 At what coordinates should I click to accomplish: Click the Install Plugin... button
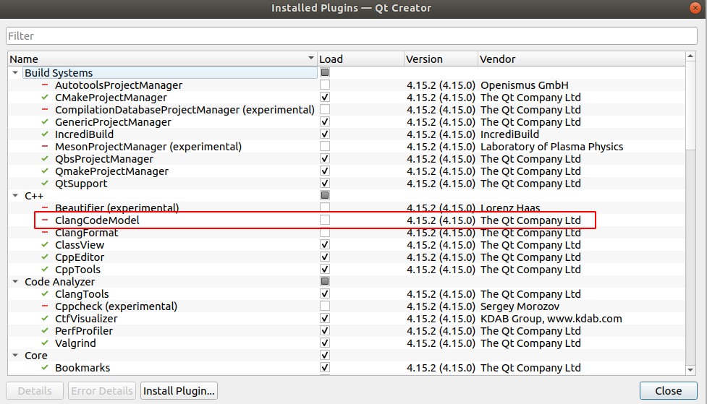coord(179,390)
